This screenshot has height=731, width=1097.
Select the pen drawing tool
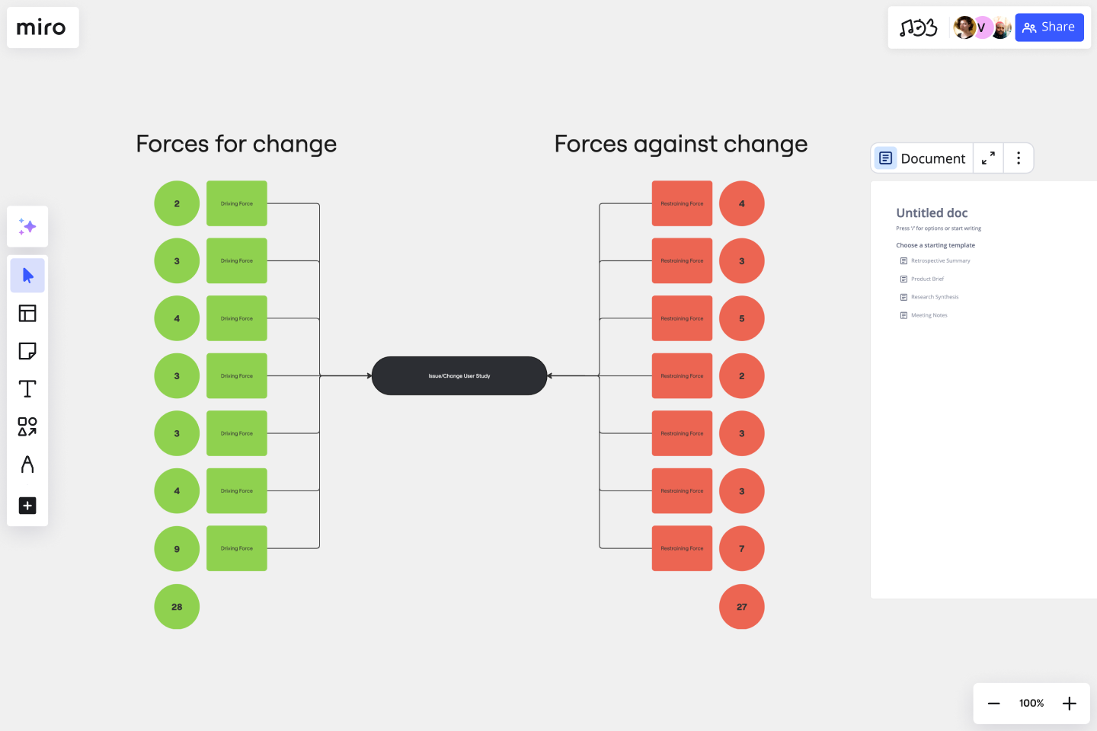coord(27,464)
